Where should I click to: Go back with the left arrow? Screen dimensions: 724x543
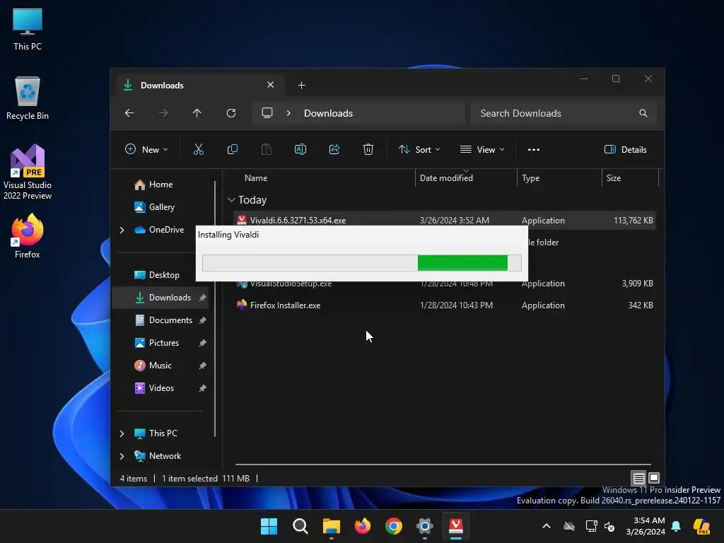coord(129,113)
